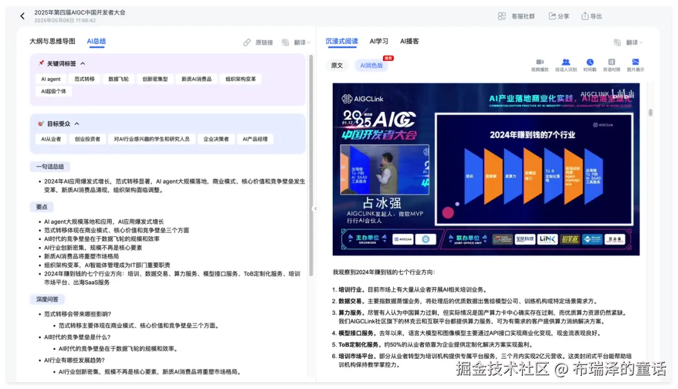Click the 客服社群 label
The image size is (678, 389).
point(523,16)
